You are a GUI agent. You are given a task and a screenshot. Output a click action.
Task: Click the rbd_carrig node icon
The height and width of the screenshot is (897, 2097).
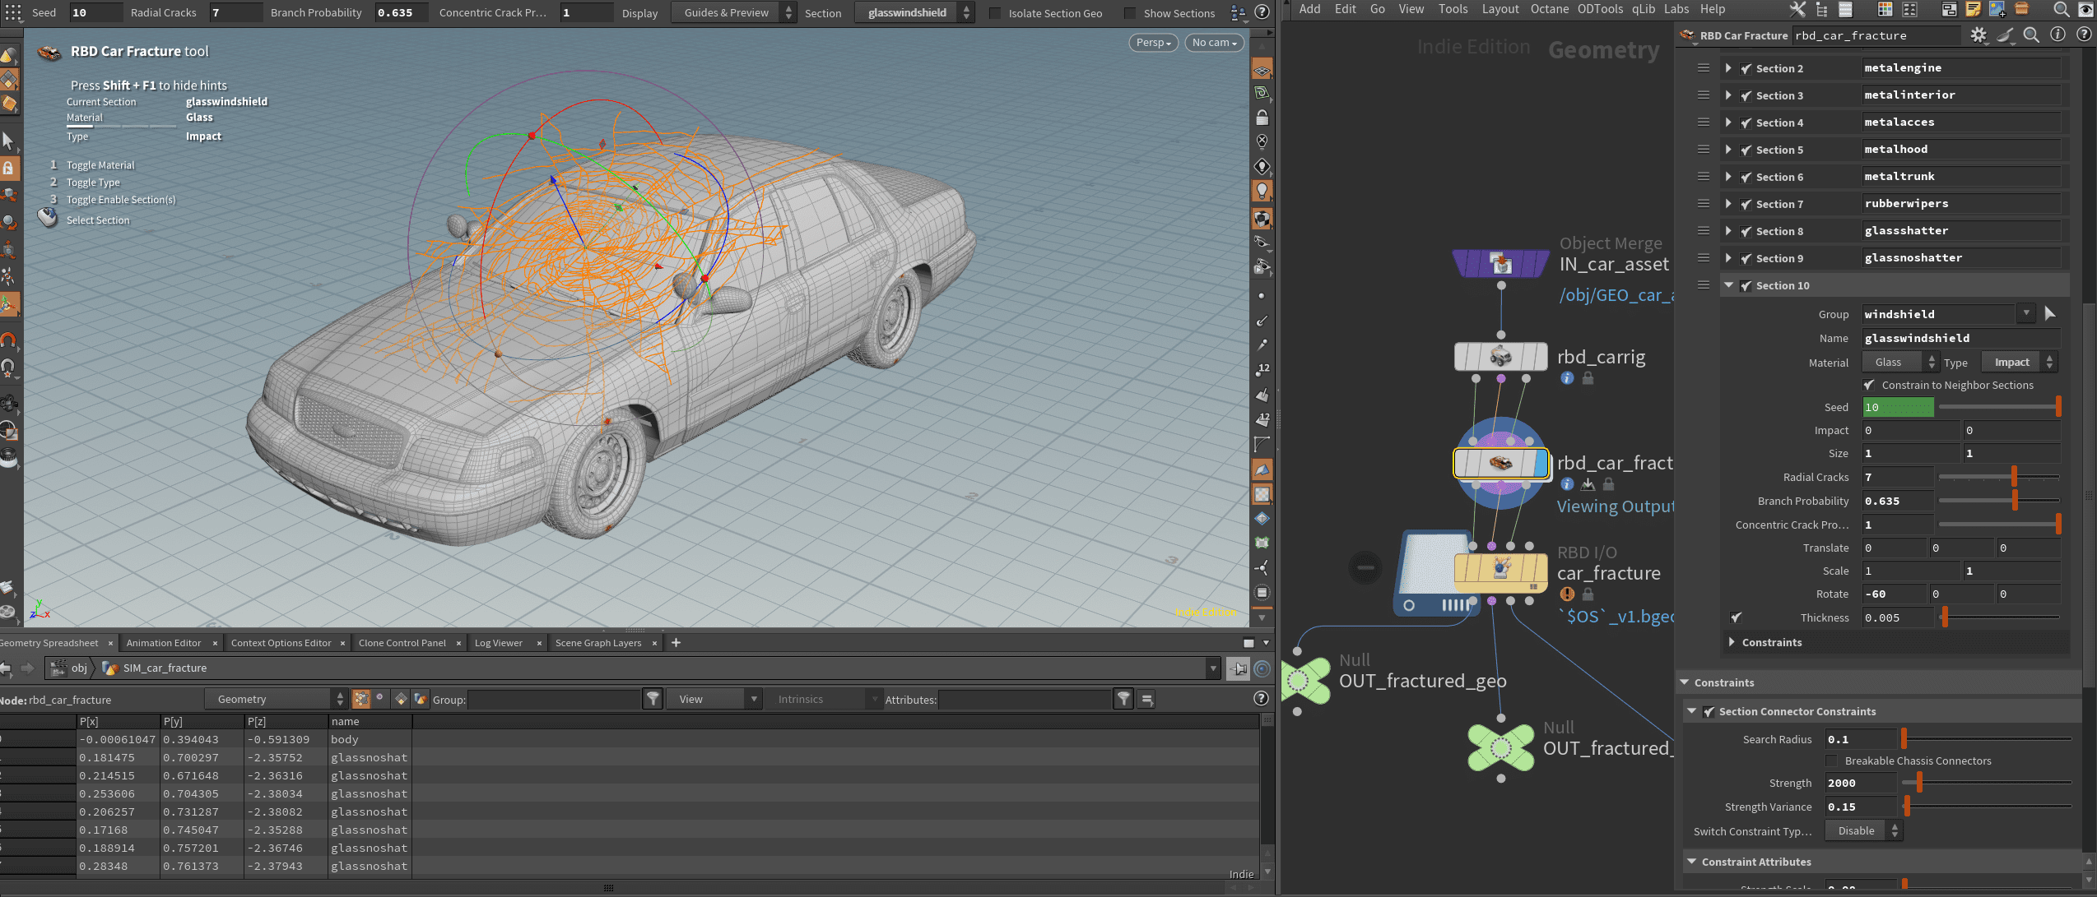coord(1500,357)
